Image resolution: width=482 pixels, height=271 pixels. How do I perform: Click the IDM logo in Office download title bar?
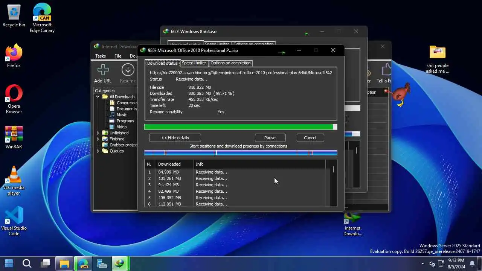[x=143, y=50]
